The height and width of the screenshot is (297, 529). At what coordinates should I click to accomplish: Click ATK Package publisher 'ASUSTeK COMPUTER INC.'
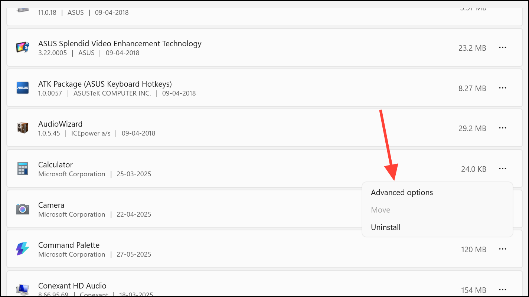pos(112,93)
